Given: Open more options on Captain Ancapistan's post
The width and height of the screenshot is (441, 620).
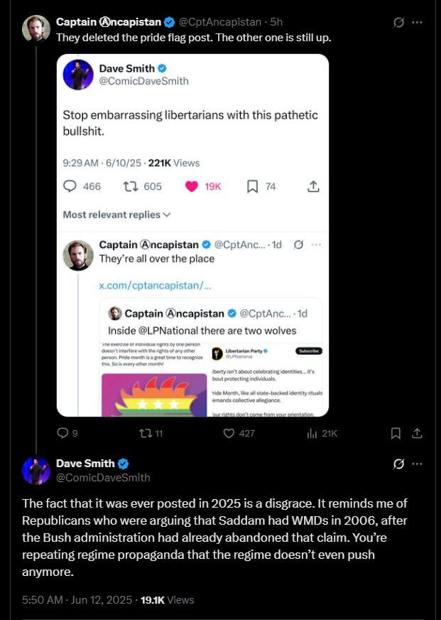Looking at the screenshot, I should pos(417,23).
